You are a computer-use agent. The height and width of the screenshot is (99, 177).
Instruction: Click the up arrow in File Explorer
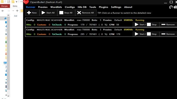tap(17, 11)
